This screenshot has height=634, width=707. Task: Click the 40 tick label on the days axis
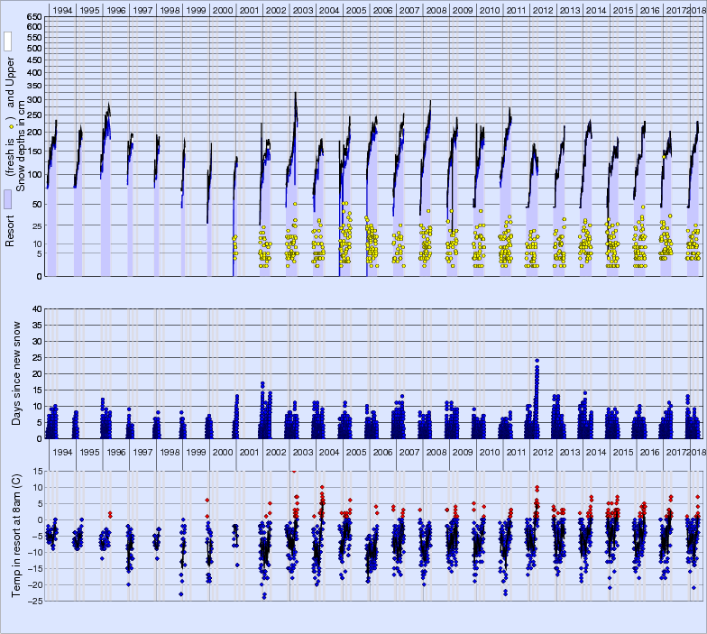(x=37, y=309)
